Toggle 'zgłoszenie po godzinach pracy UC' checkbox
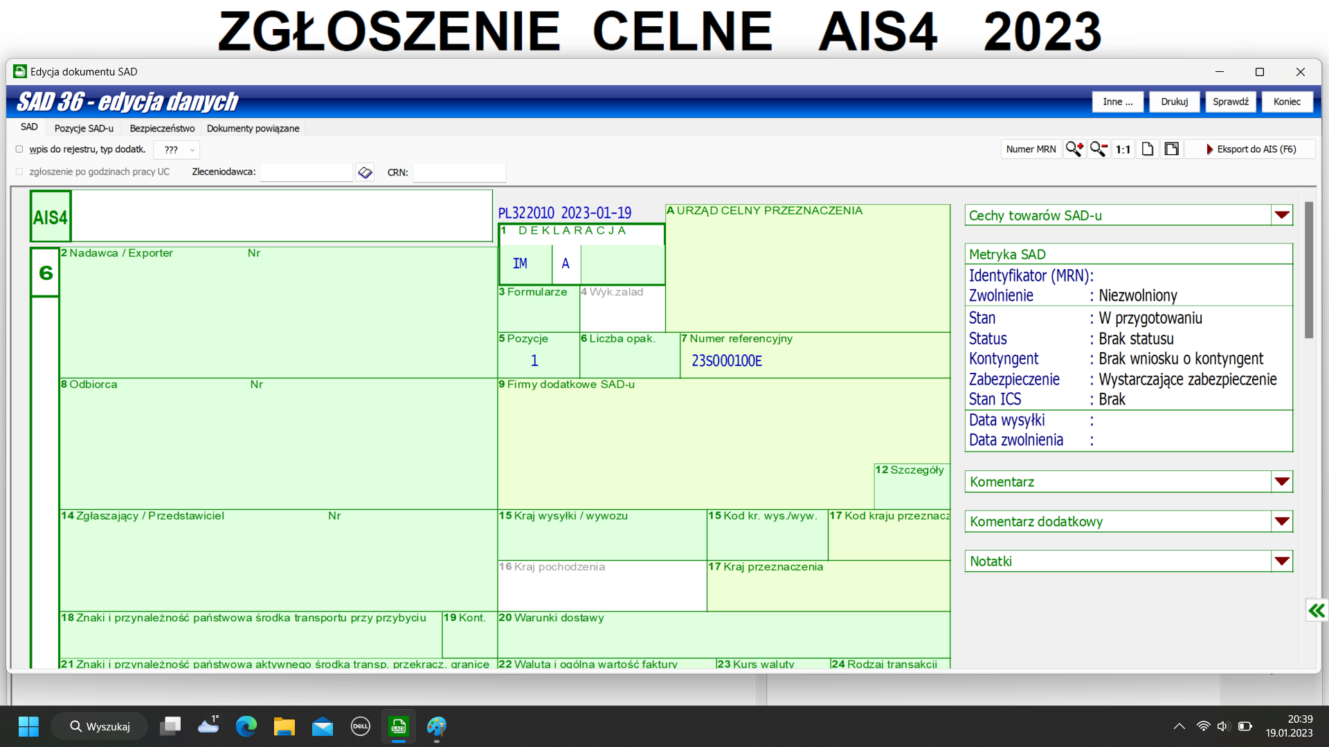 point(19,172)
